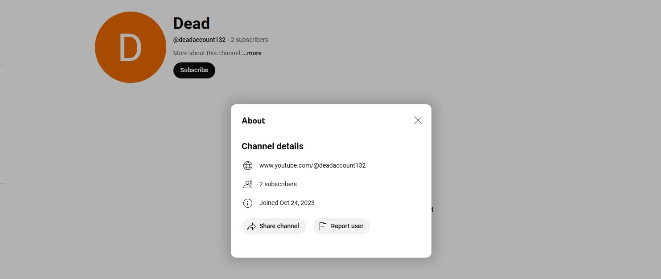Click the share arrow icon
Screen dimensions: 661x279
(x=251, y=226)
